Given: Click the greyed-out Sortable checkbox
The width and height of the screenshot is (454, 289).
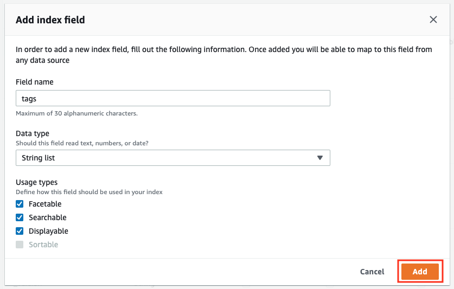Looking at the screenshot, I should (x=20, y=245).
